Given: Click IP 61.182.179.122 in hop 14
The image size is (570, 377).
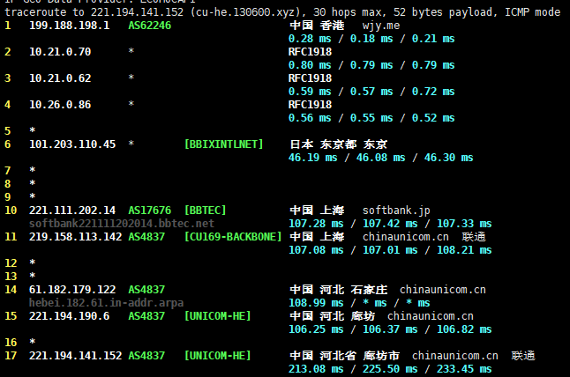Looking at the screenshot, I should coord(72,290).
